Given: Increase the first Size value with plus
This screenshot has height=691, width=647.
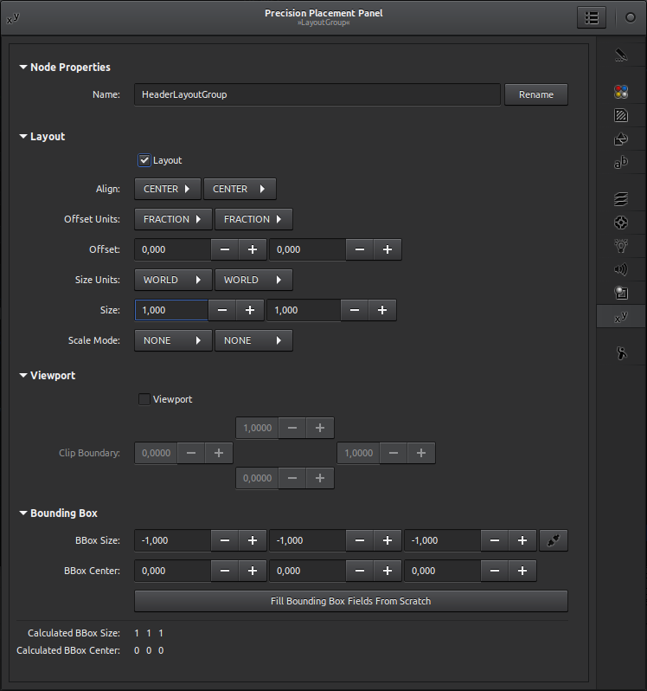Looking at the screenshot, I should click(250, 310).
